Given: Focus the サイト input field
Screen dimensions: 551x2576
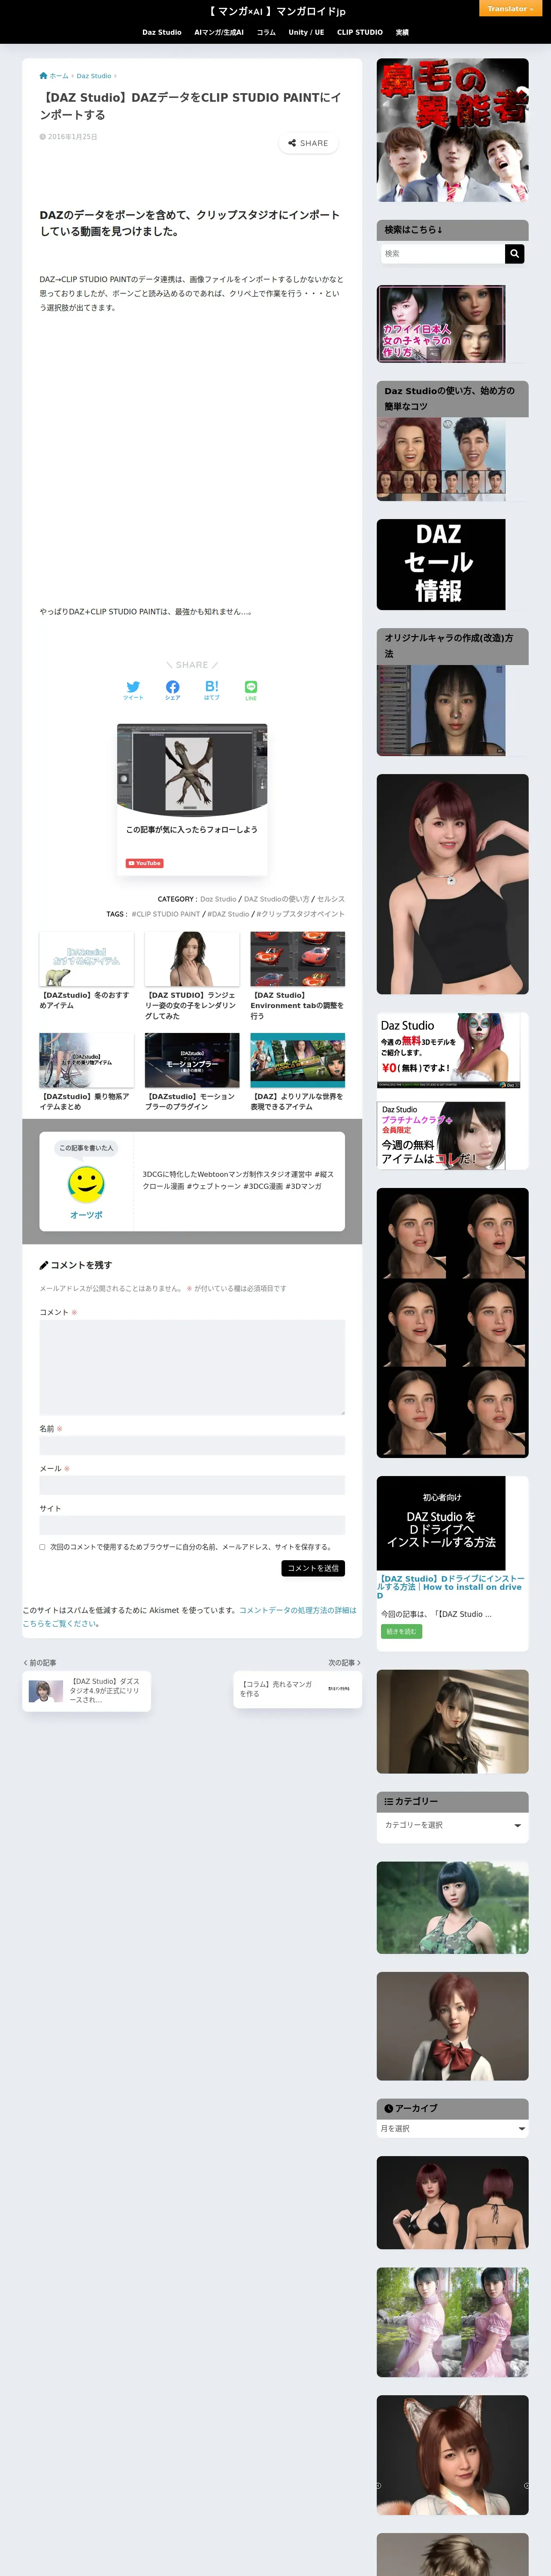Looking at the screenshot, I should 192,1525.
